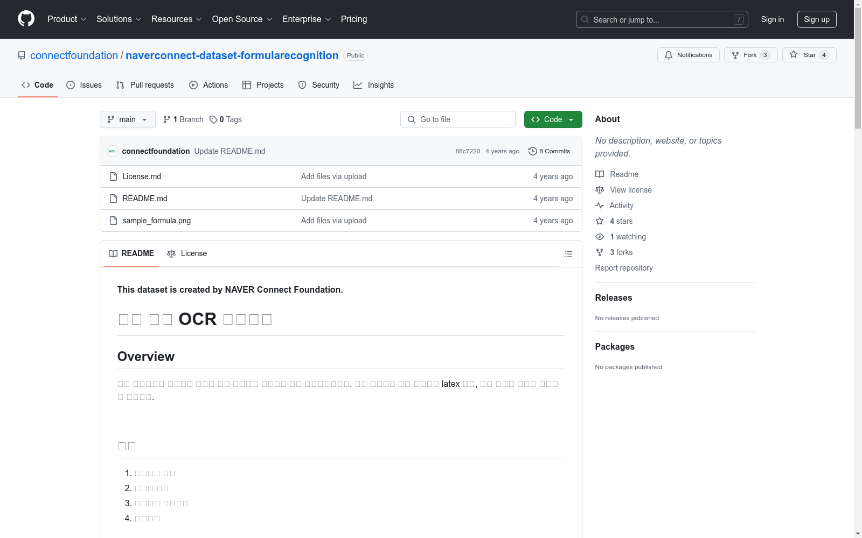Click the Public visibility badge

click(356, 55)
